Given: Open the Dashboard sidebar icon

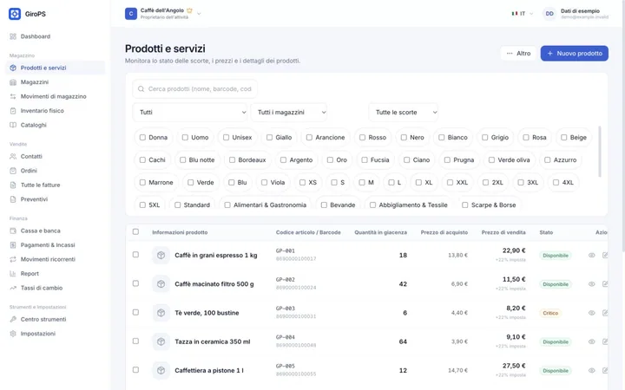Looking at the screenshot, I should (x=13, y=36).
